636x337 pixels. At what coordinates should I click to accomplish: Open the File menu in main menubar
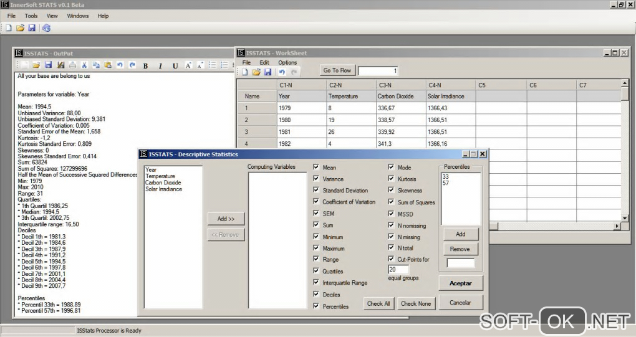(11, 16)
